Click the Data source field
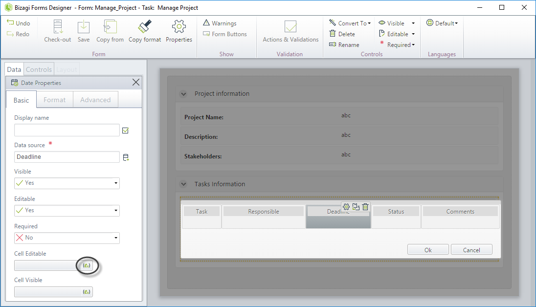The image size is (536, 307). click(x=67, y=157)
